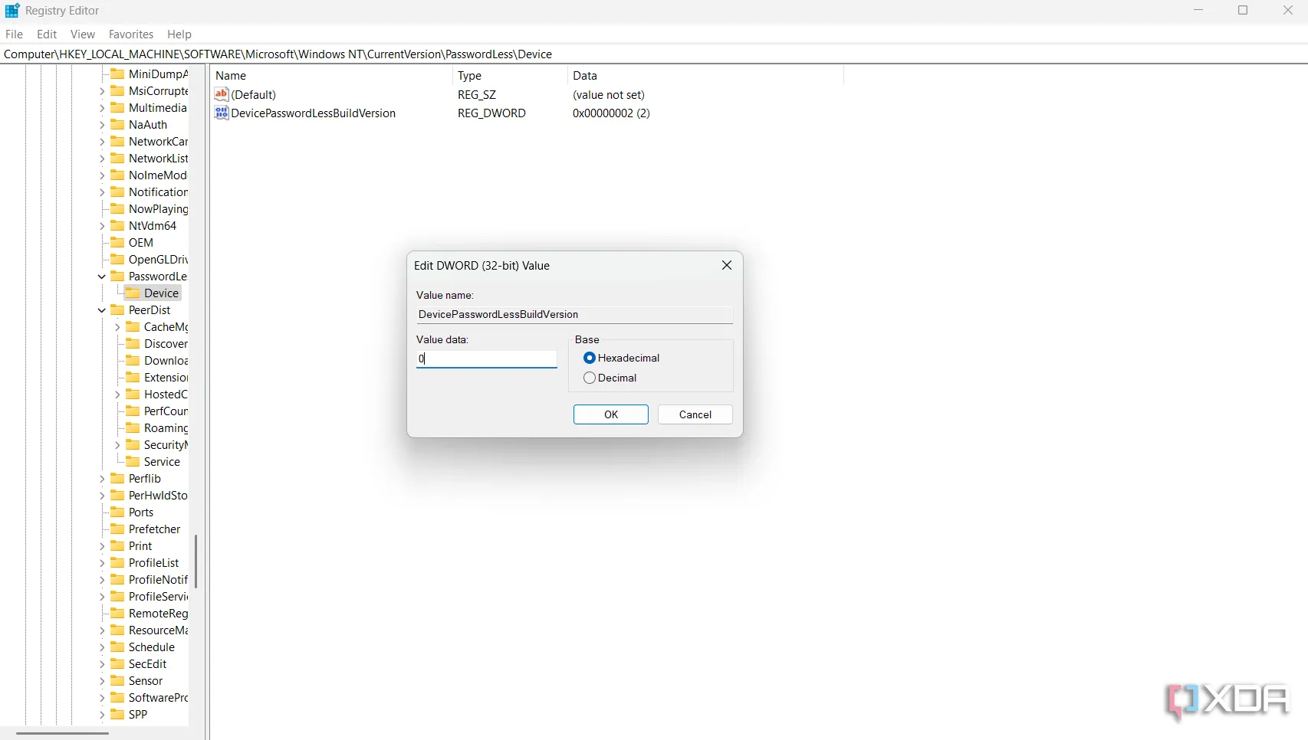
Task: Click the PeerDist folder icon
Action: coord(117,310)
